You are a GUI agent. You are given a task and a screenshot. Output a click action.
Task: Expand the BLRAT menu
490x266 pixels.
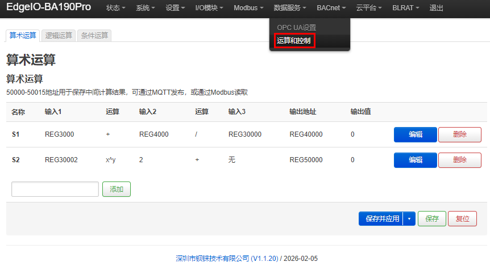[406, 8]
